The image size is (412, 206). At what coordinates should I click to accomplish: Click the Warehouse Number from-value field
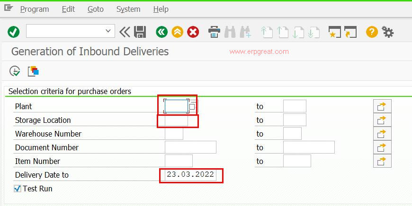click(x=174, y=133)
